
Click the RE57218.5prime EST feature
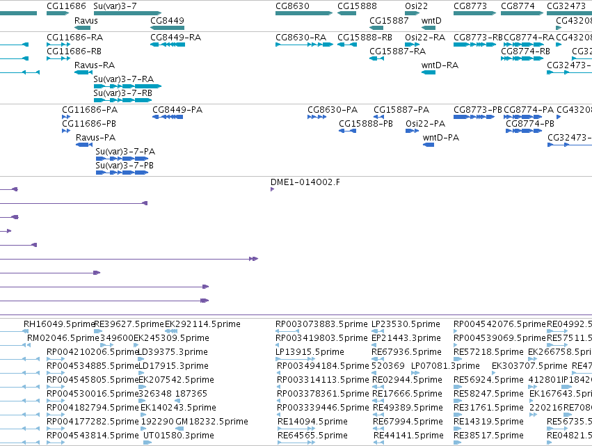point(458,359)
